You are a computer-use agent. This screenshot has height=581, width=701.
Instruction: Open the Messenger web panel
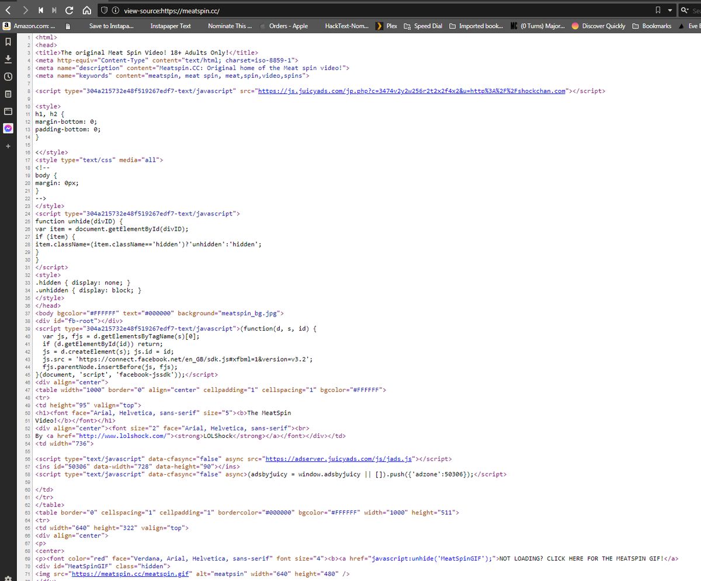pyautogui.click(x=8, y=128)
